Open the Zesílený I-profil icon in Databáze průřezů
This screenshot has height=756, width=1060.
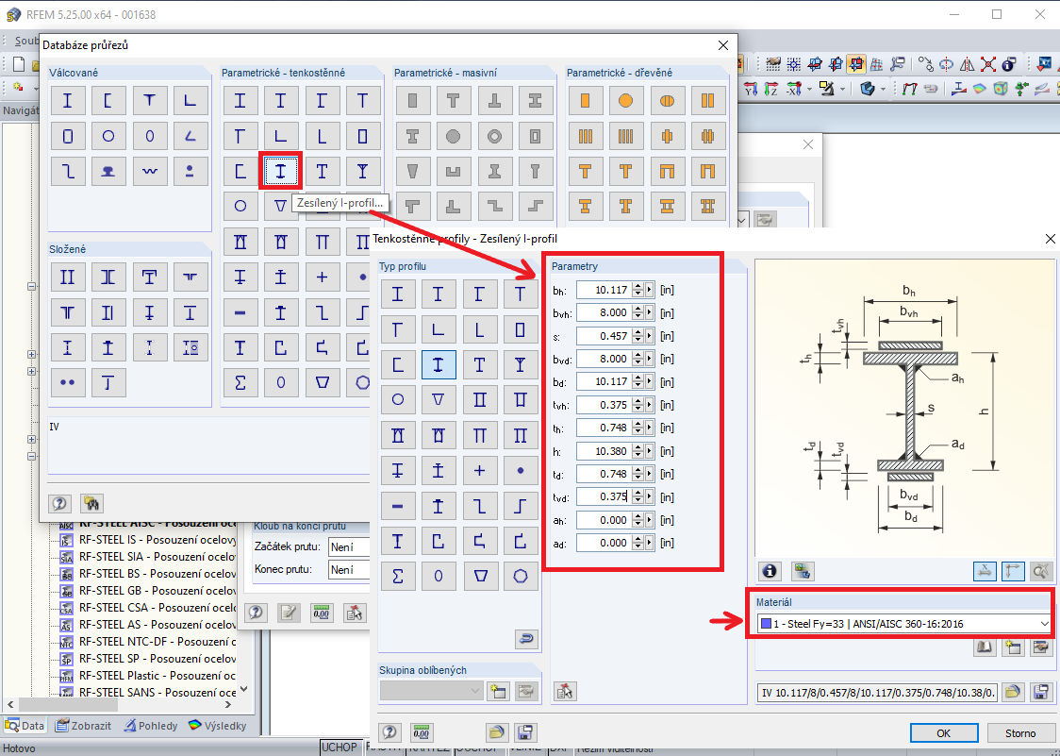pos(280,171)
